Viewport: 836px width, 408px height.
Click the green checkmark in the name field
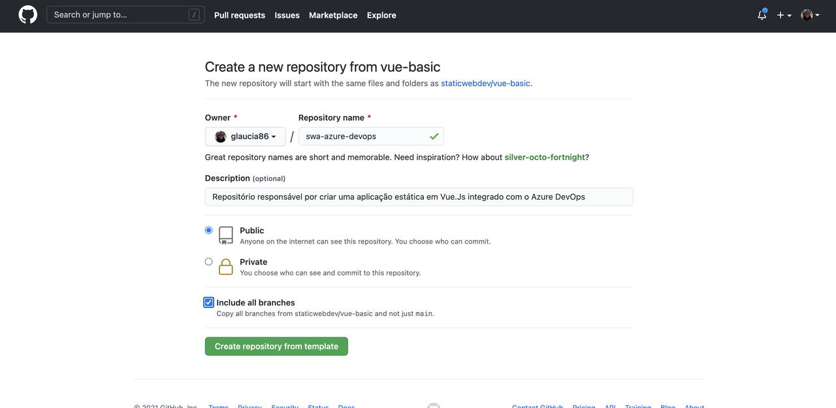click(434, 136)
